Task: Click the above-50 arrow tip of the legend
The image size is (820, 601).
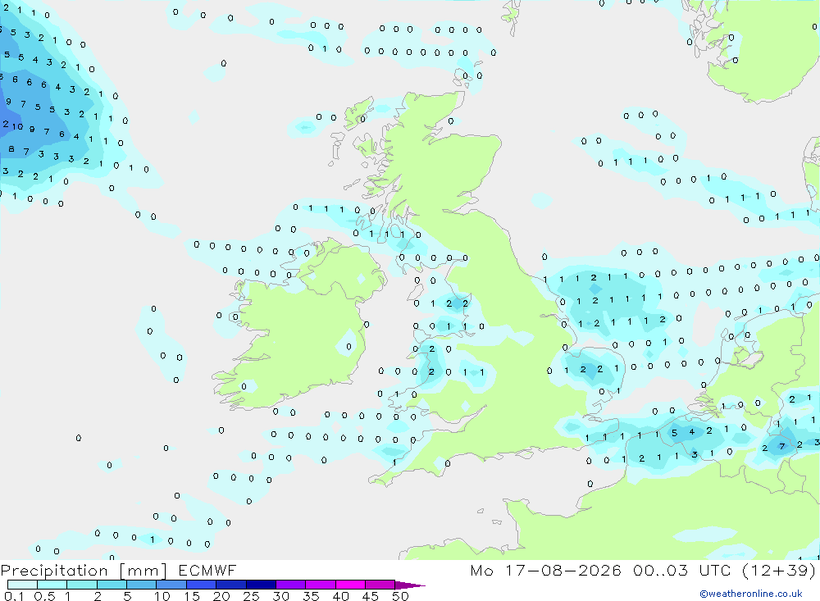Action: [x=409, y=585]
